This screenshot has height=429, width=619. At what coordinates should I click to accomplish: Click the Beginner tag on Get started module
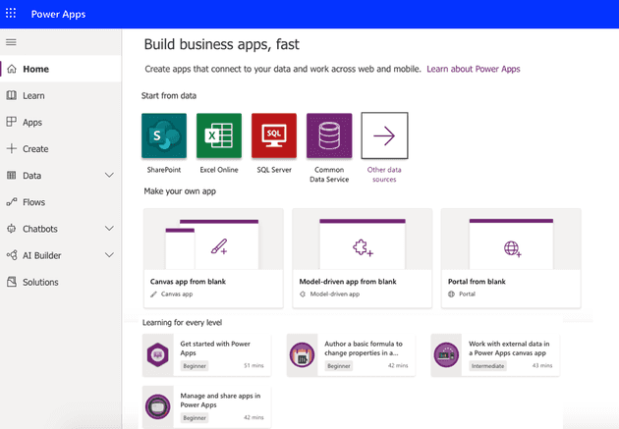[x=195, y=366]
